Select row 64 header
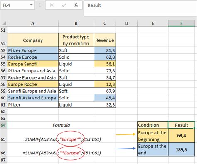Screen dimensions: 197x164 tap(3, 125)
